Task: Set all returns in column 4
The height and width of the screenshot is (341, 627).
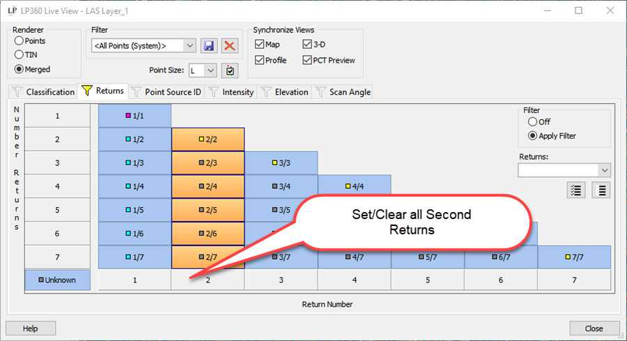Action: click(355, 280)
